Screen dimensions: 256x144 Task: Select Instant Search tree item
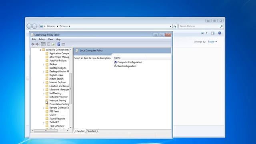coord(56,79)
